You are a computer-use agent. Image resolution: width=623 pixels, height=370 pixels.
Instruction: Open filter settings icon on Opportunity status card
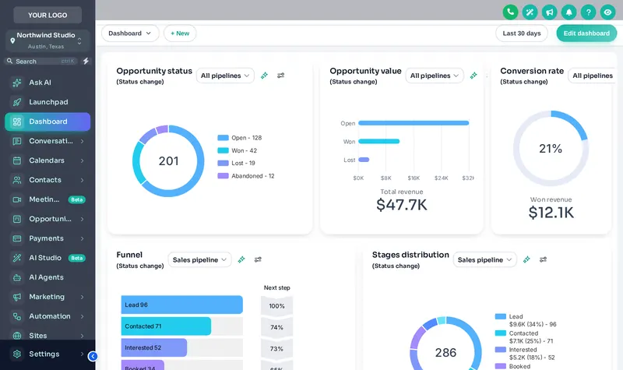281,76
